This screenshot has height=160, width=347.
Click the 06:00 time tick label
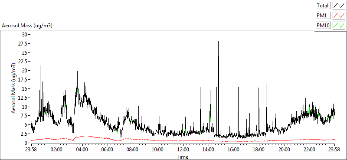click(107, 149)
